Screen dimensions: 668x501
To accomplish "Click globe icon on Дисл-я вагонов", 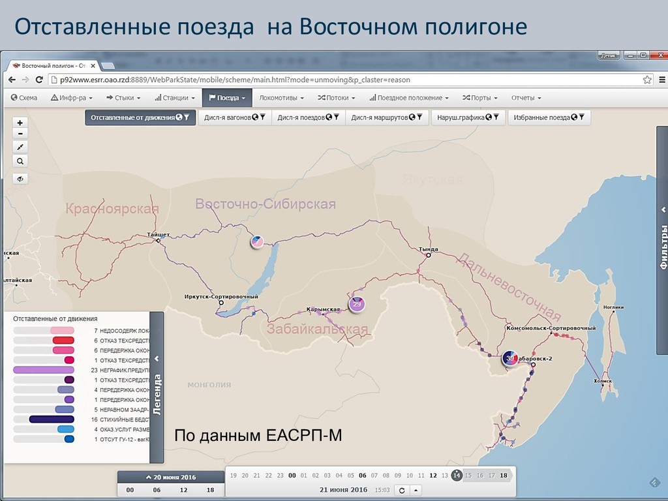I will [255, 117].
